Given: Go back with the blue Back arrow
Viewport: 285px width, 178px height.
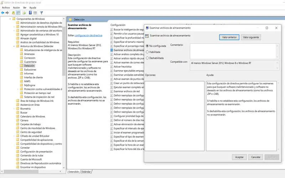Looking at the screenshot, I should tap(2, 13).
